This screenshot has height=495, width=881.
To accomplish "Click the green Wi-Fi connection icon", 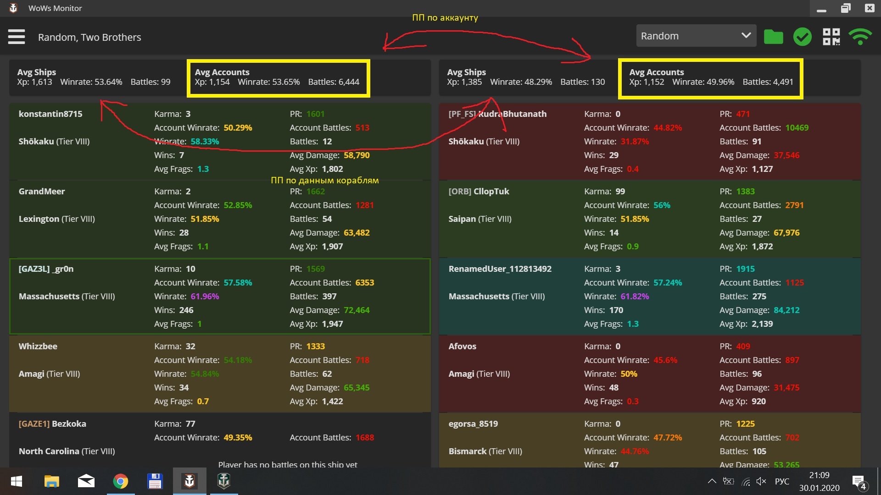I will [860, 37].
